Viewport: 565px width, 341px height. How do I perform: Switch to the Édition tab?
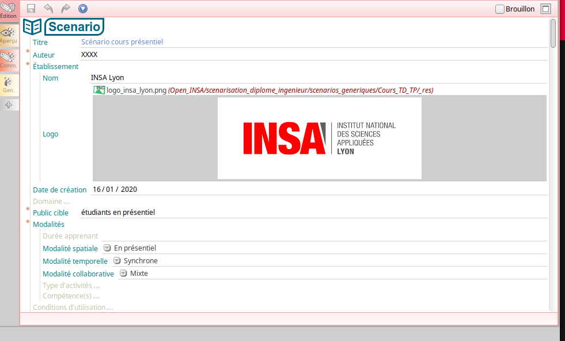coord(9,11)
